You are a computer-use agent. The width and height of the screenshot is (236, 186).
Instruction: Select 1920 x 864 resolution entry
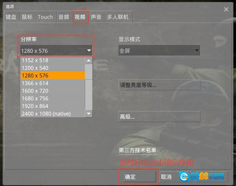(53, 106)
